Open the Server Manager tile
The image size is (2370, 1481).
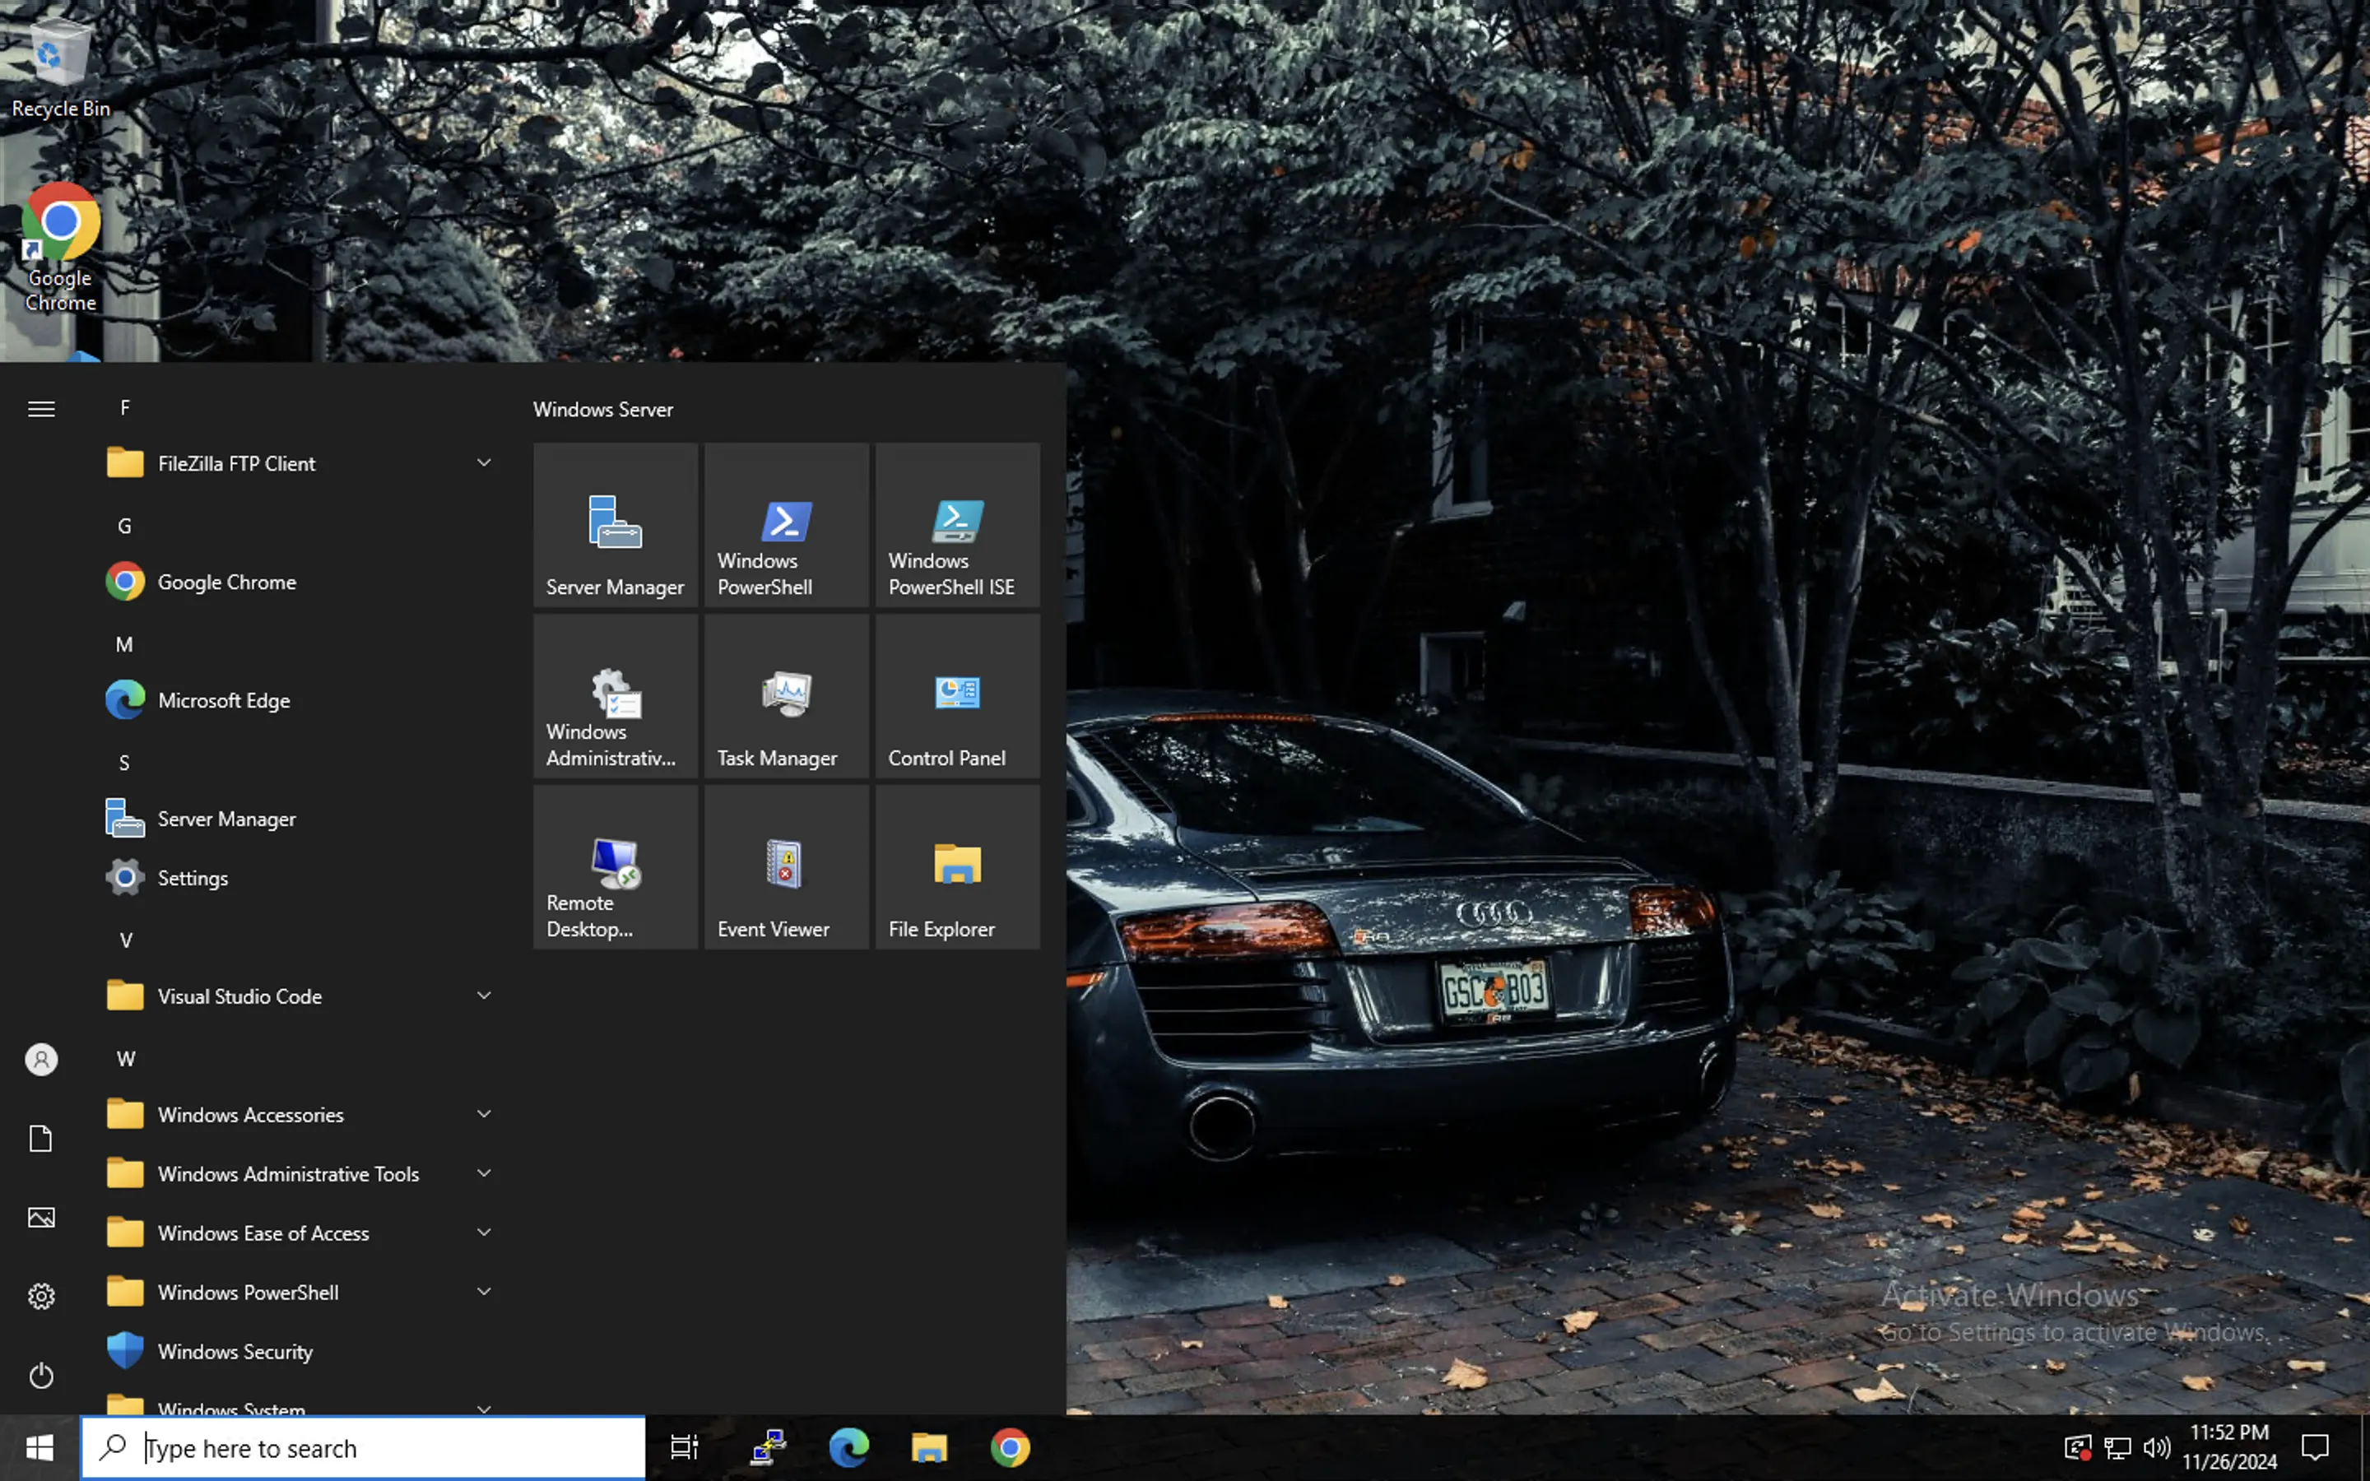(x=615, y=525)
